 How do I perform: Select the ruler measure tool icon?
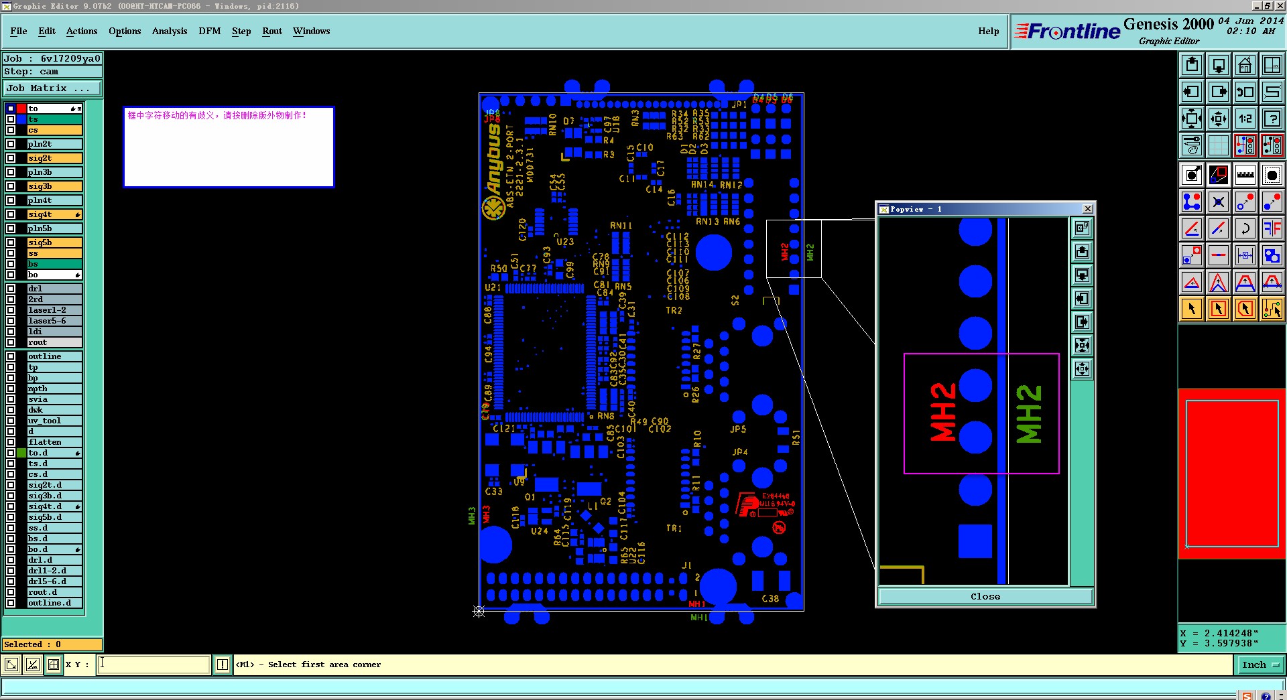point(1245,175)
